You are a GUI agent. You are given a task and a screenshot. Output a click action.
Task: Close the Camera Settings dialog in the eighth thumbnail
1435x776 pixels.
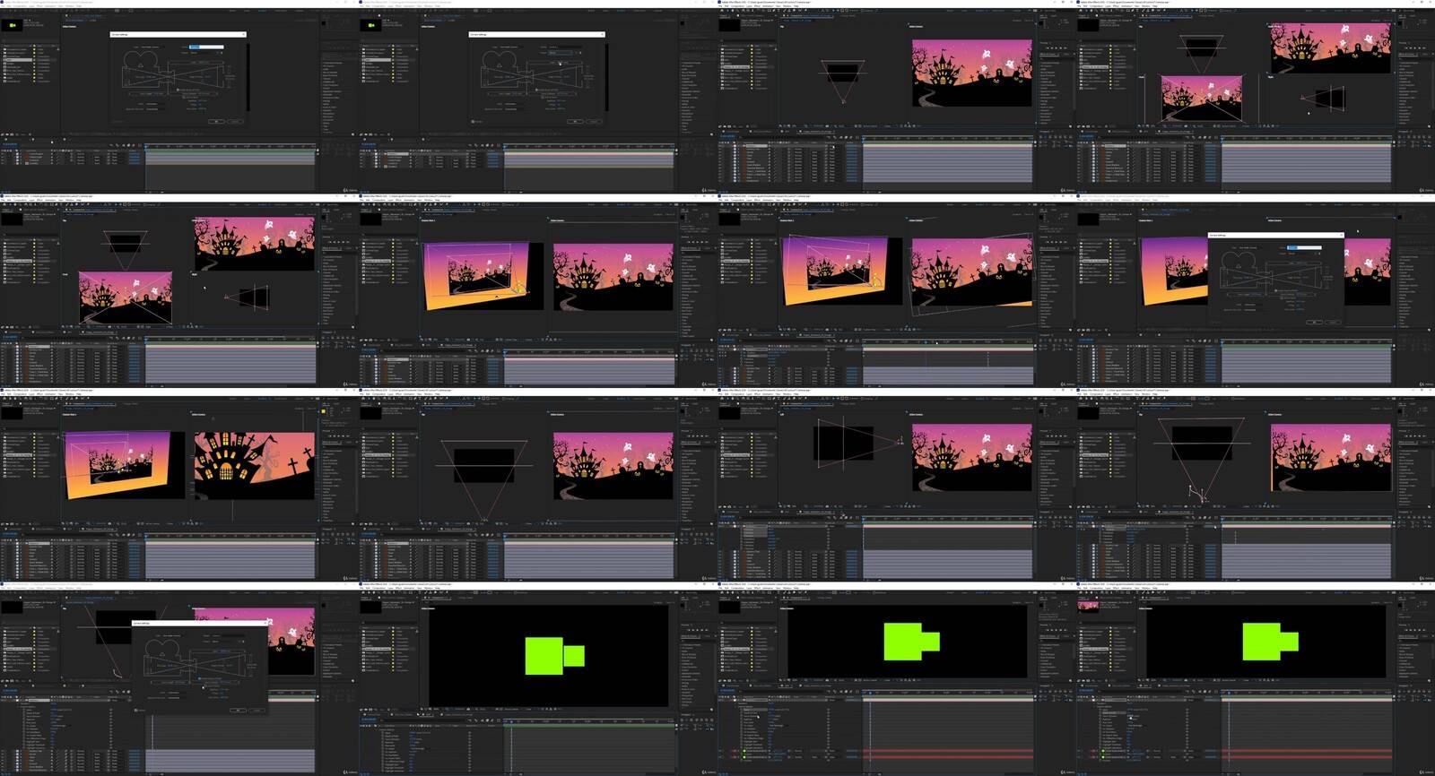(1341, 235)
